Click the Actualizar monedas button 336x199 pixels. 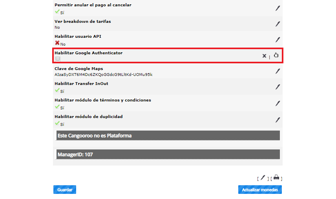(260, 190)
